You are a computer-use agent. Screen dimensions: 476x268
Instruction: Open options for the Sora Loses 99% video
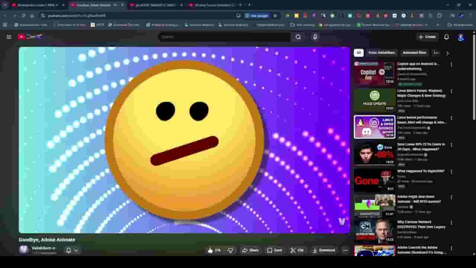point(451,145)
